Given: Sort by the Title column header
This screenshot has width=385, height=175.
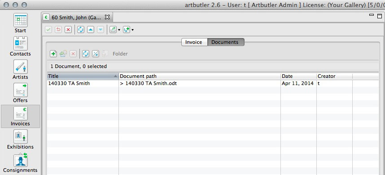Looking at the screenshot, I should click(83, 76).
